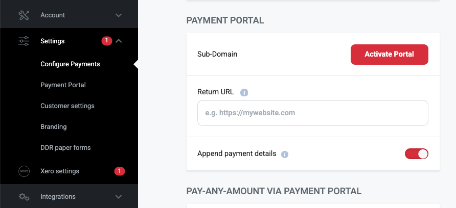Click the Xero logo icon
The width and height of the screenshot is (456, 208).
pyautogui.click(x=24, y=171)
